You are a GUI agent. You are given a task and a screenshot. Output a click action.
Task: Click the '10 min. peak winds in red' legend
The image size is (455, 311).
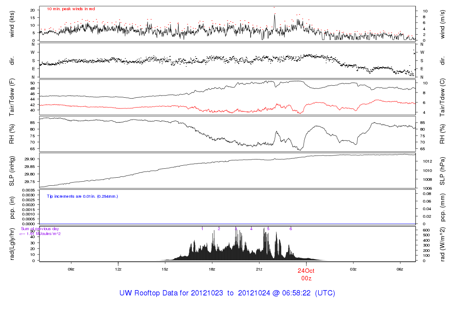coord(71,9)
